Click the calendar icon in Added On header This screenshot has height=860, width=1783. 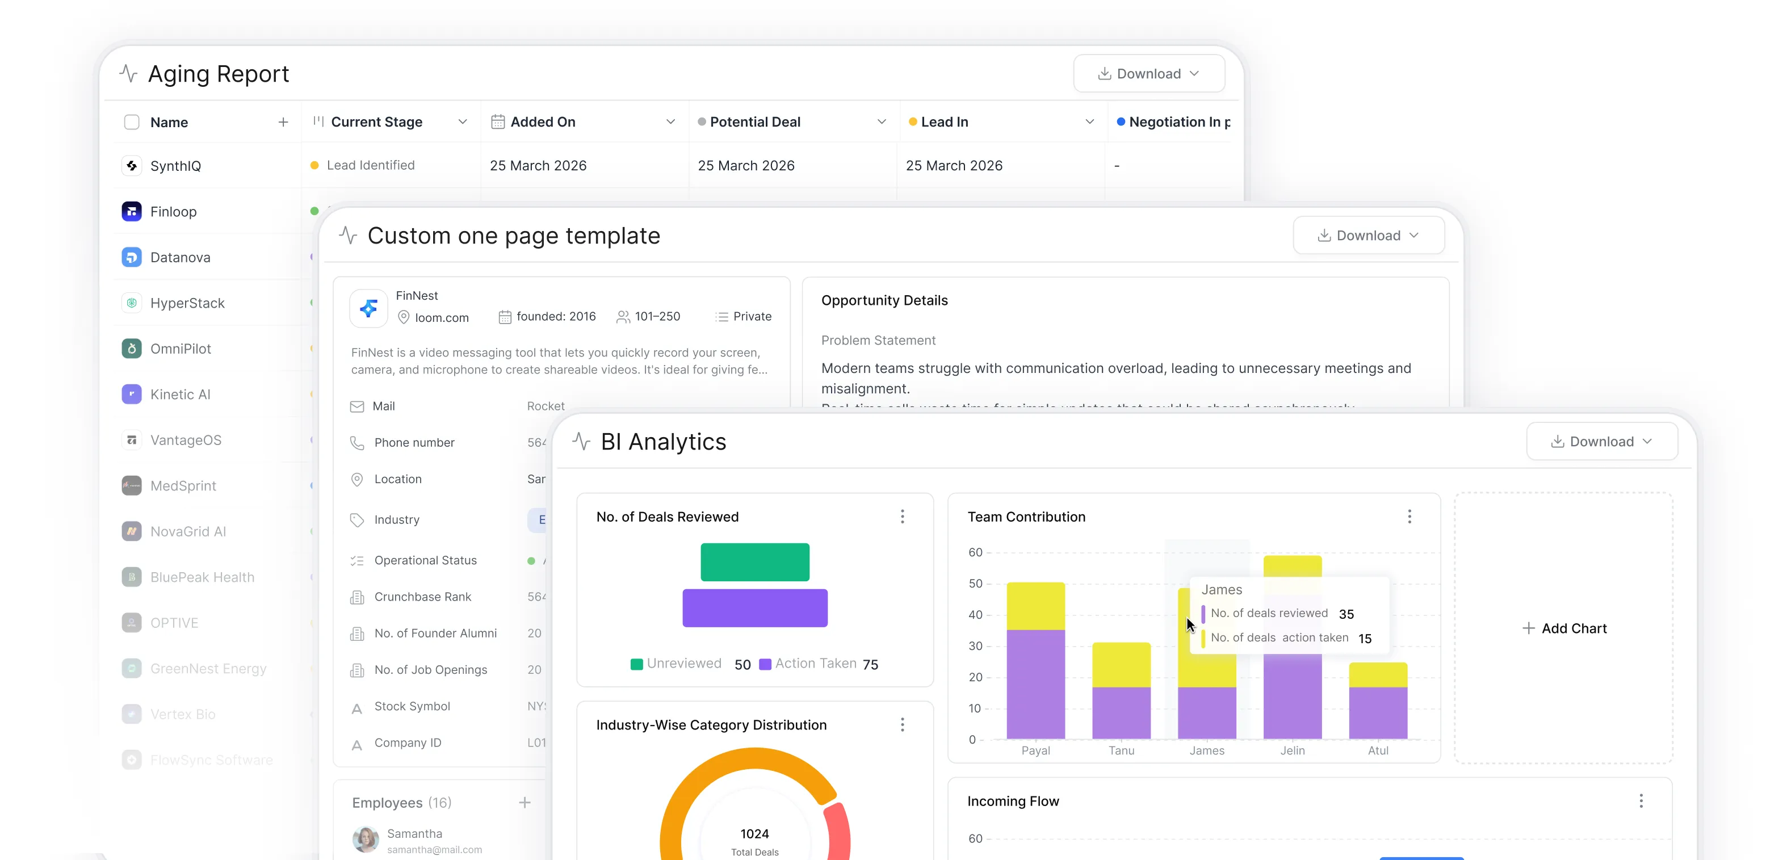tap(498, 122)
